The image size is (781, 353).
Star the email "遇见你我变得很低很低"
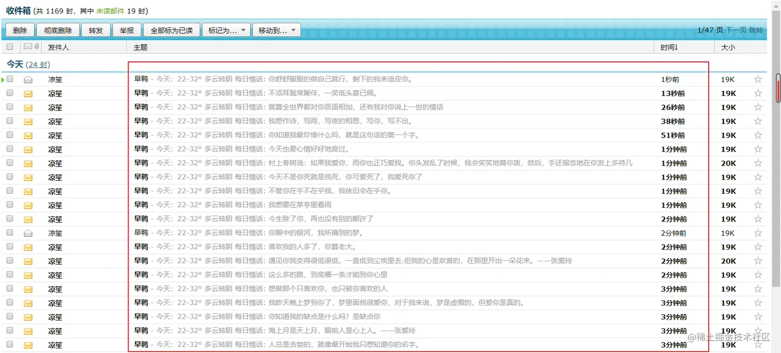[x=758, y=261]
